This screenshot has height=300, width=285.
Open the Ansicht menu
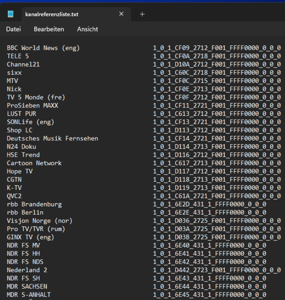(x=88, y=29)
